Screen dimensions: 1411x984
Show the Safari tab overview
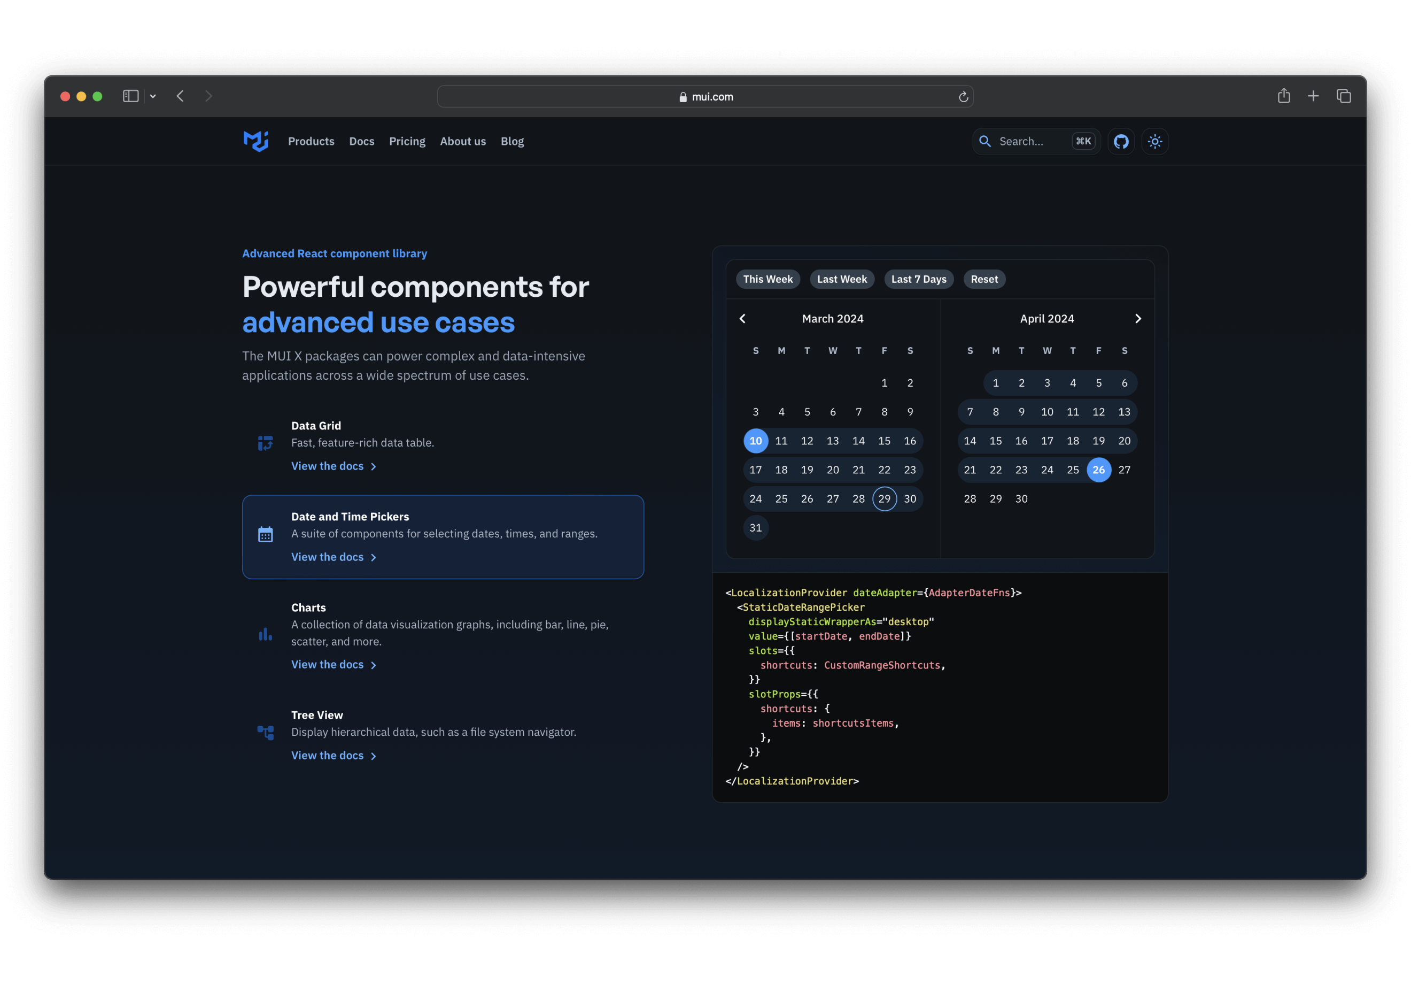point(1344,96)
